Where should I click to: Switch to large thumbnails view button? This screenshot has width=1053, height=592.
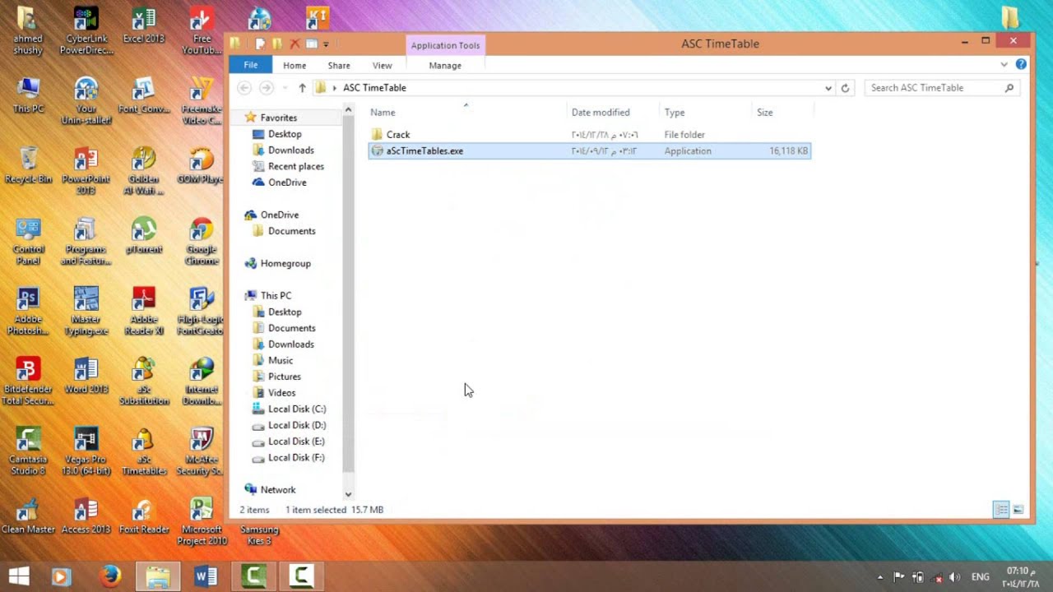click(x=1018, y=510)
